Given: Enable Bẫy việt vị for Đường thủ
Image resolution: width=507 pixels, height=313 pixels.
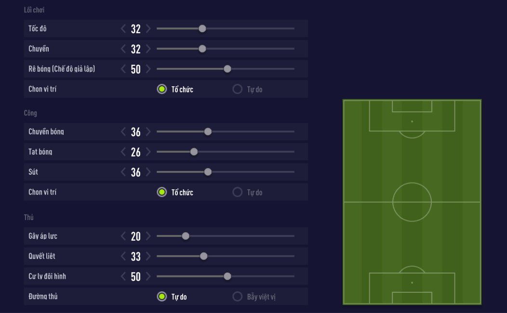Looking at the screenshot, I should [x=237, y=297].
